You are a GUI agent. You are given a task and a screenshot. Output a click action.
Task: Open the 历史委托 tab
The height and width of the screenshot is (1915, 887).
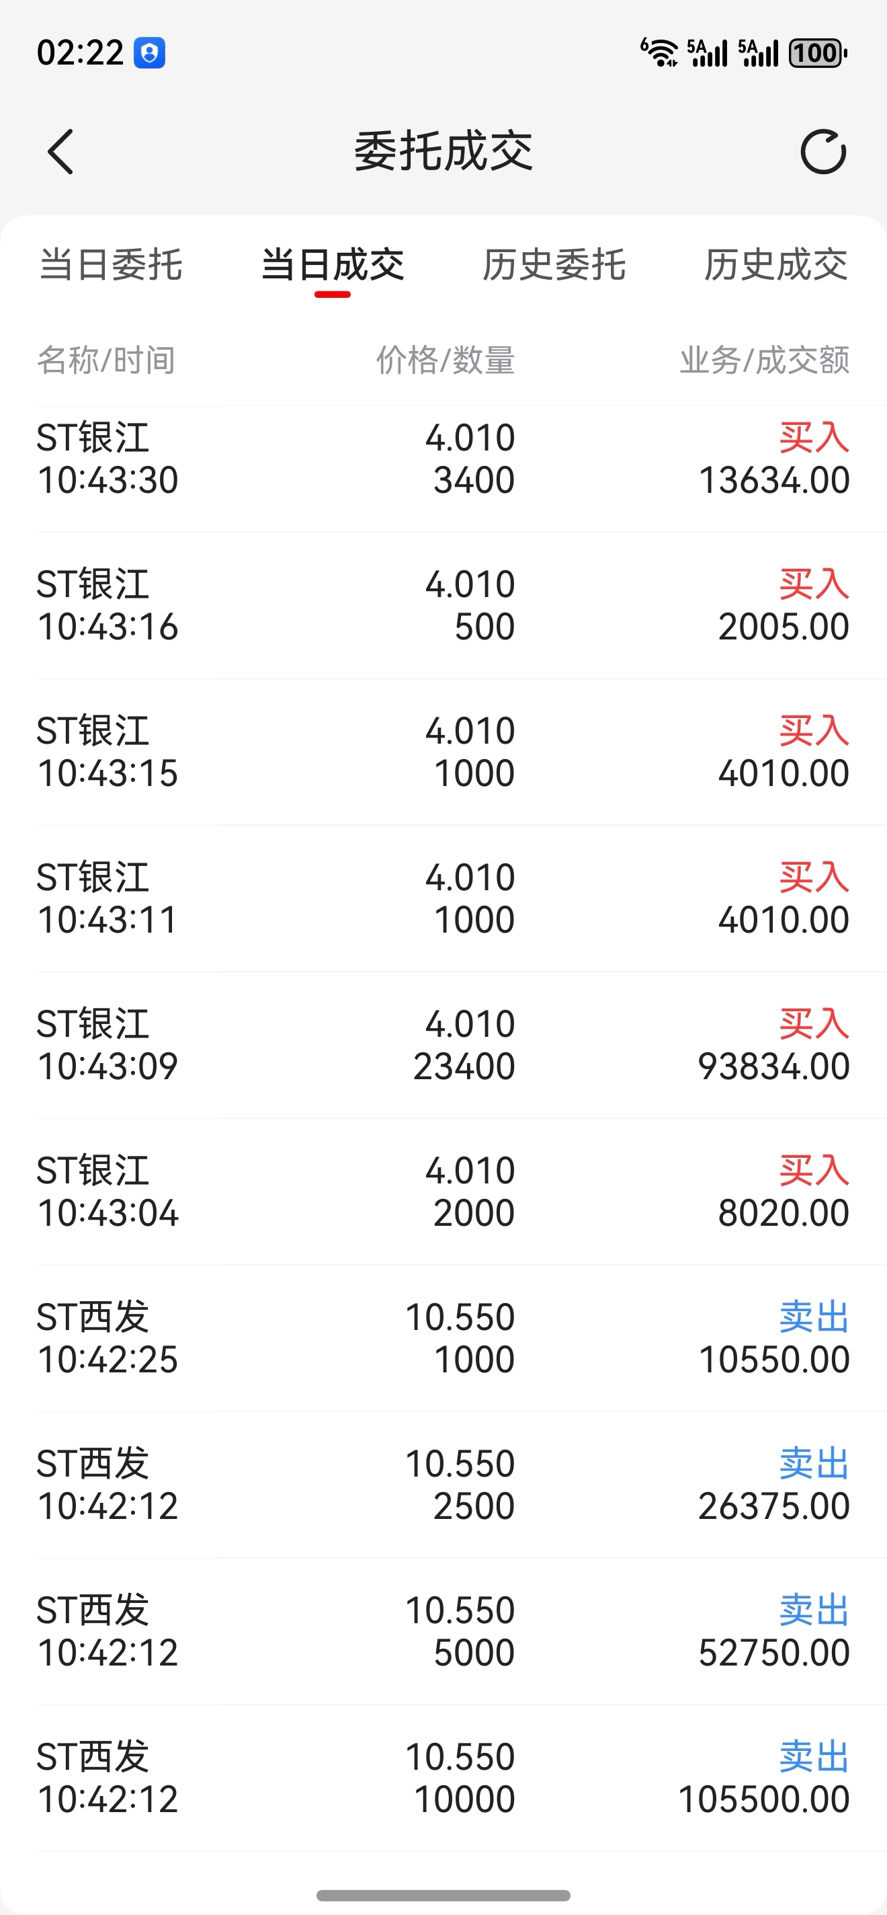coord(554,266)
